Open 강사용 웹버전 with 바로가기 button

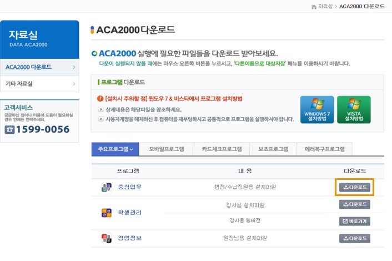[354, 221]
